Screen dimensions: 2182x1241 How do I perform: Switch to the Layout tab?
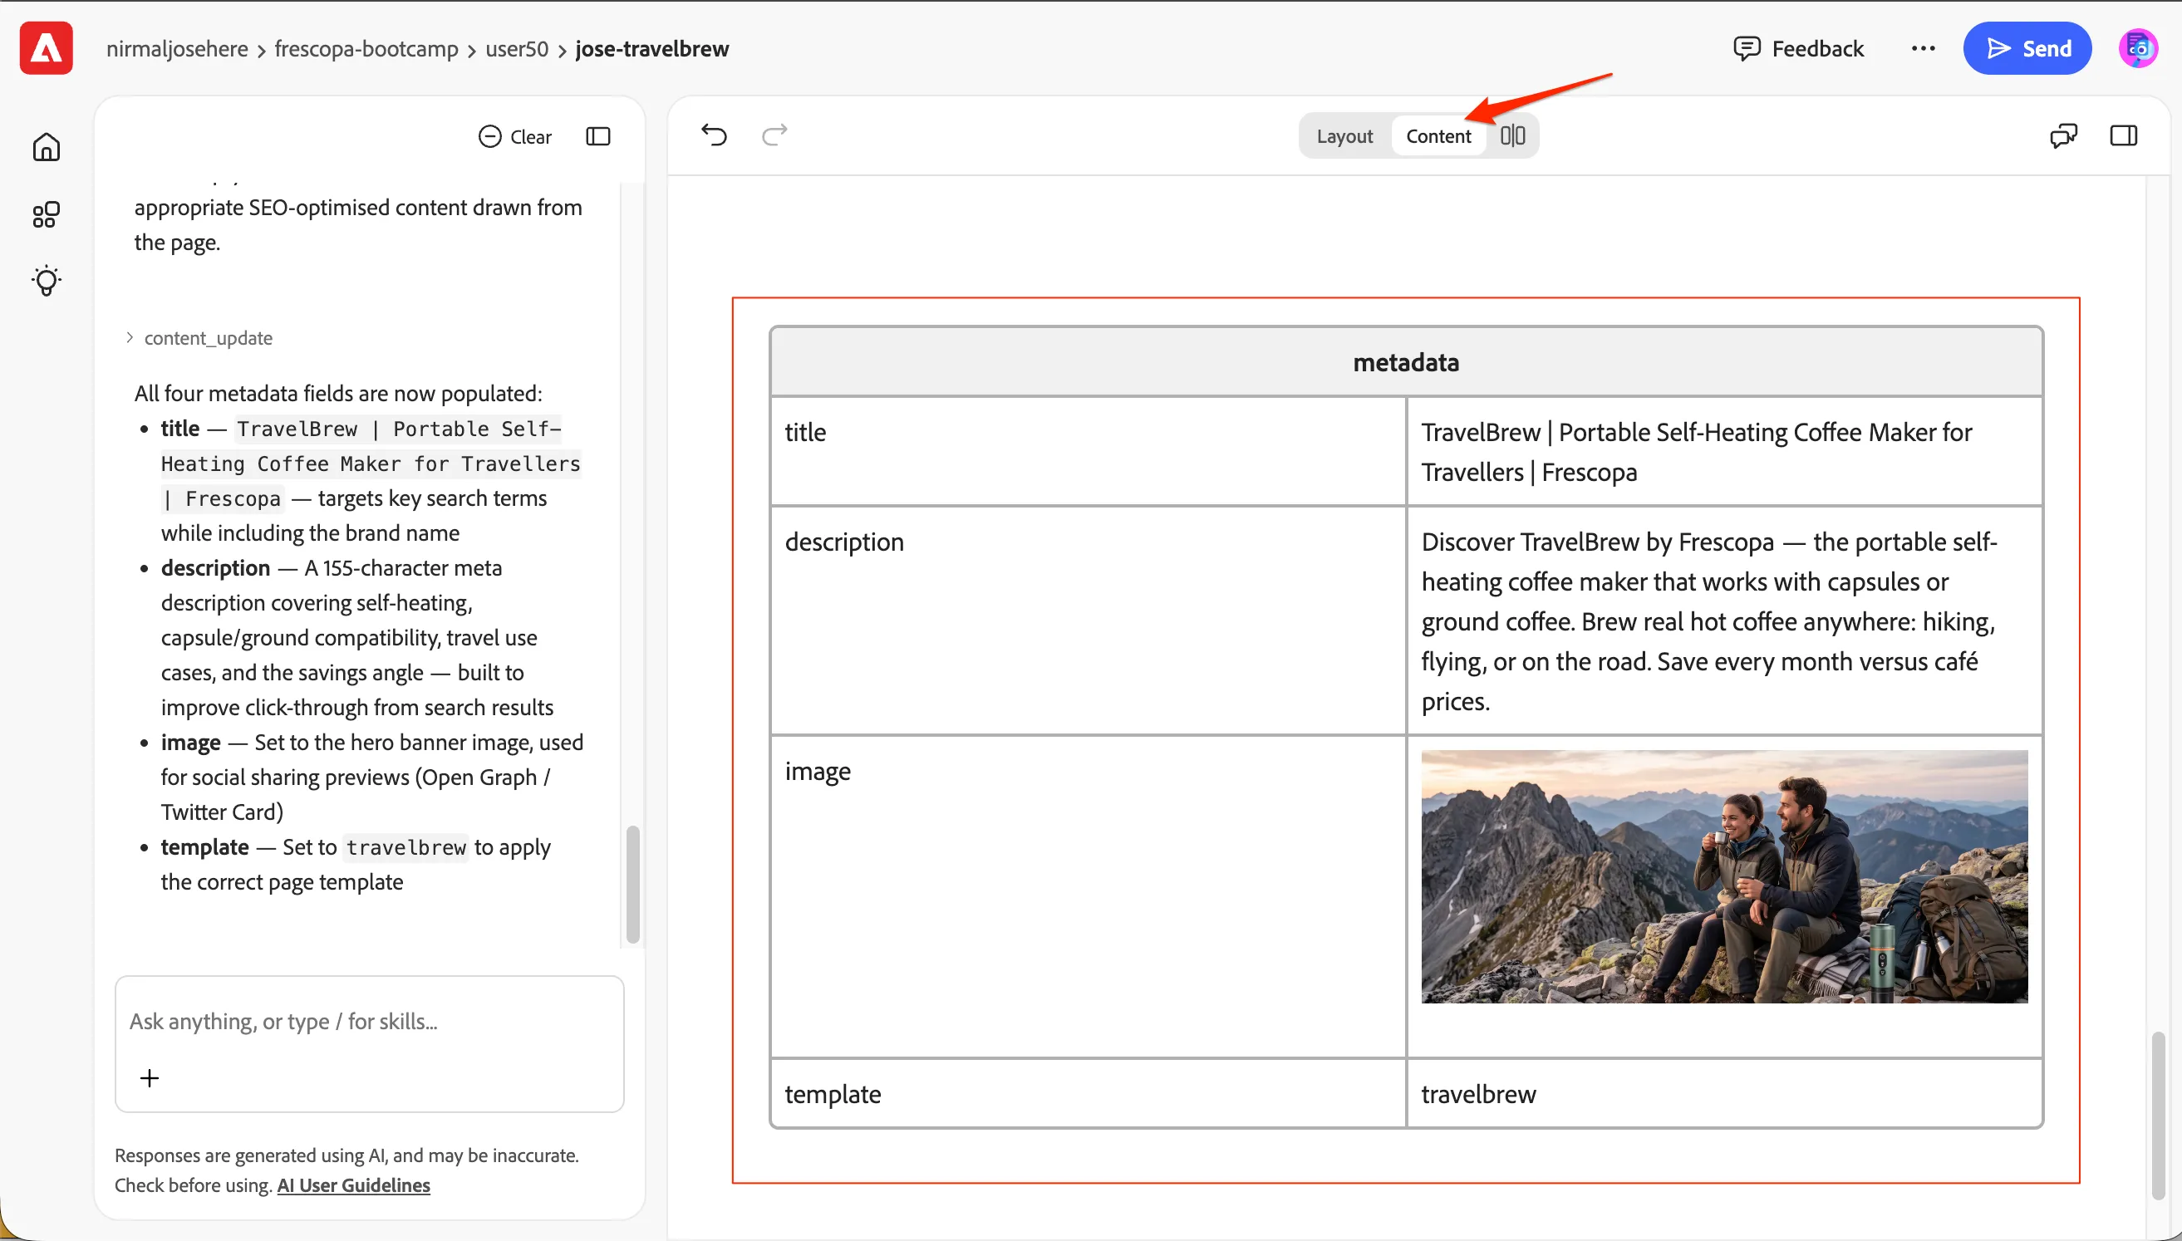point(1344,135)
